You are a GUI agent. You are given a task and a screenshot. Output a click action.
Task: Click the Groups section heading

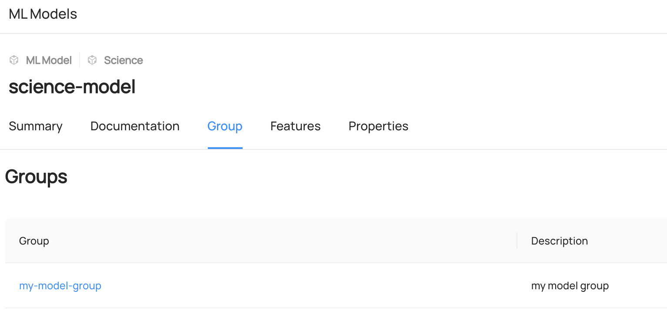coord(36,177)
